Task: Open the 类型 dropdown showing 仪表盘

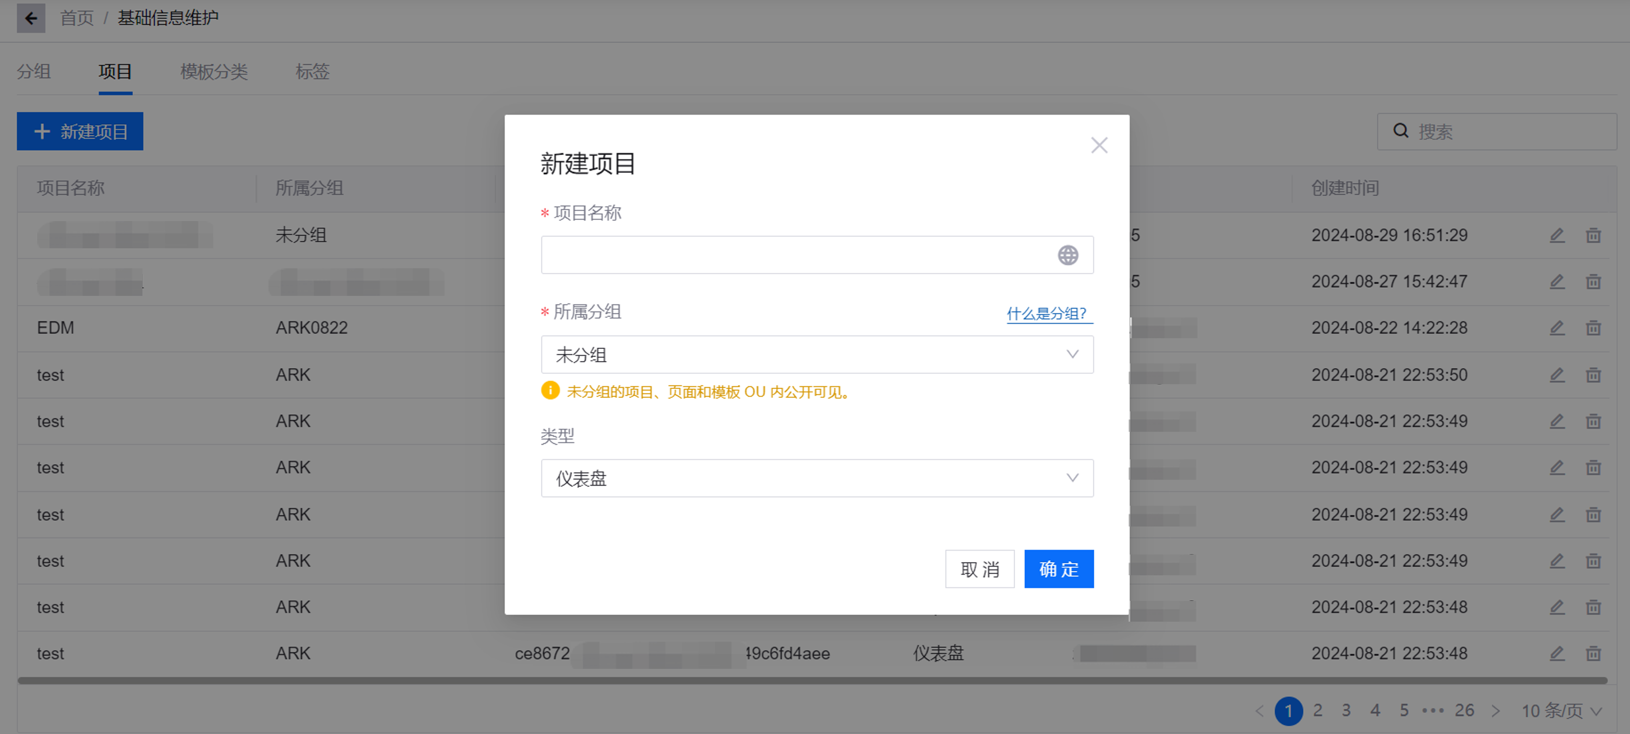Action: coord(816,479)
